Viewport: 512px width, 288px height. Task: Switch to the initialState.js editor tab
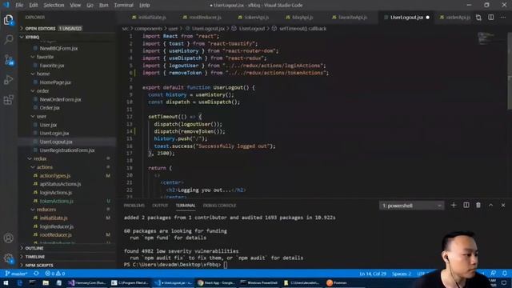pyautogui.click(x=150, y=18)
